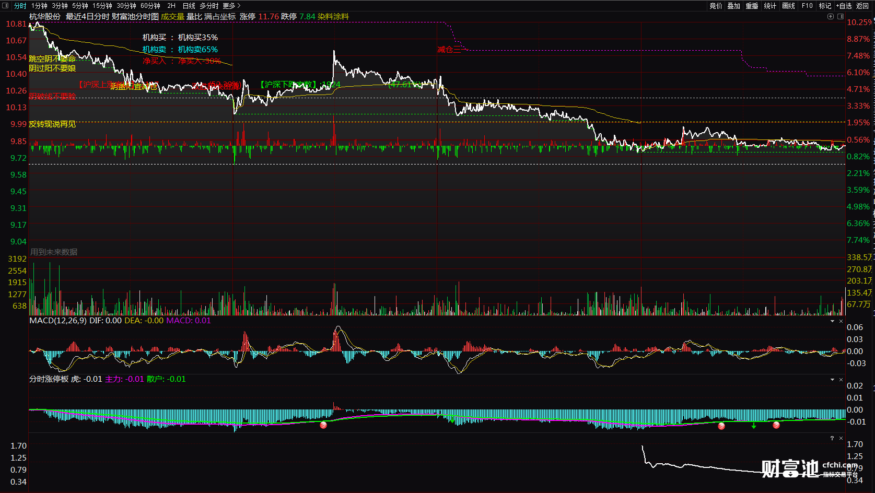875x493 pixels.
Task: Switch to the 日线 daily chart tab
Action: coord(189,6)
